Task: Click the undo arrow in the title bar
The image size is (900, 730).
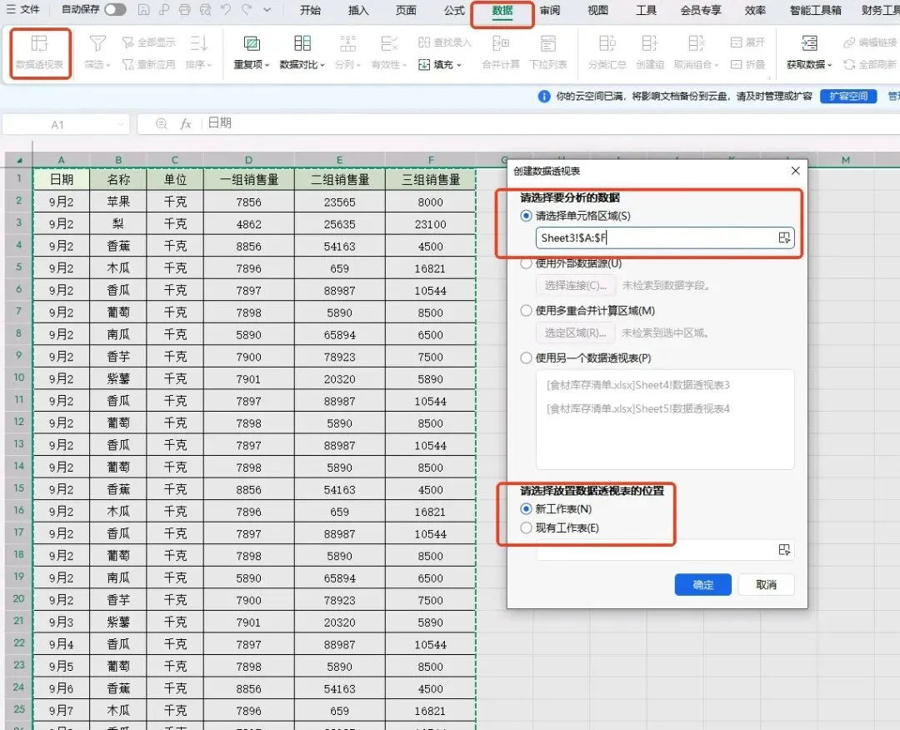Action: 226,10
